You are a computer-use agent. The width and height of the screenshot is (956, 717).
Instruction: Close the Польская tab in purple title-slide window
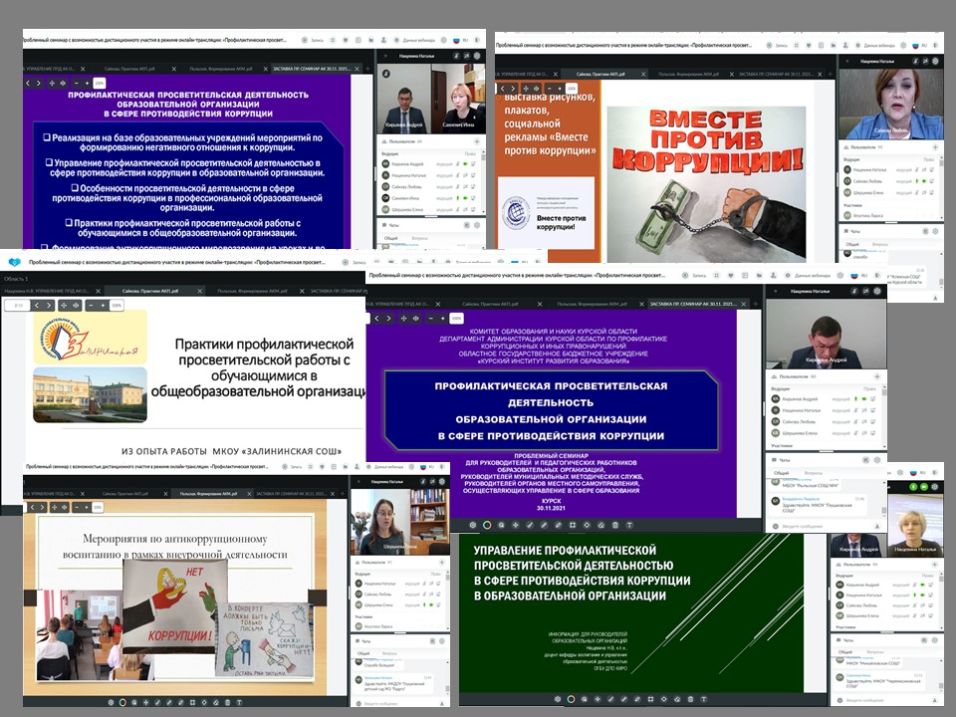(641, 304)
